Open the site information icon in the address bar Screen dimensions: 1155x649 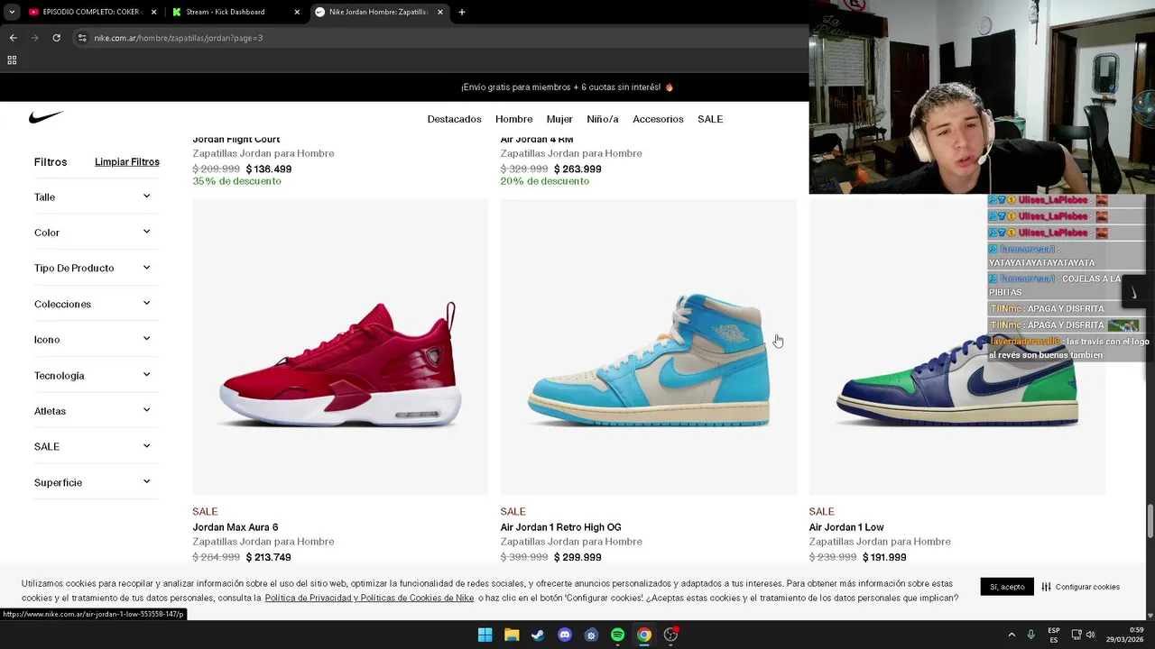pyautogui.click(x=82, y=38)
